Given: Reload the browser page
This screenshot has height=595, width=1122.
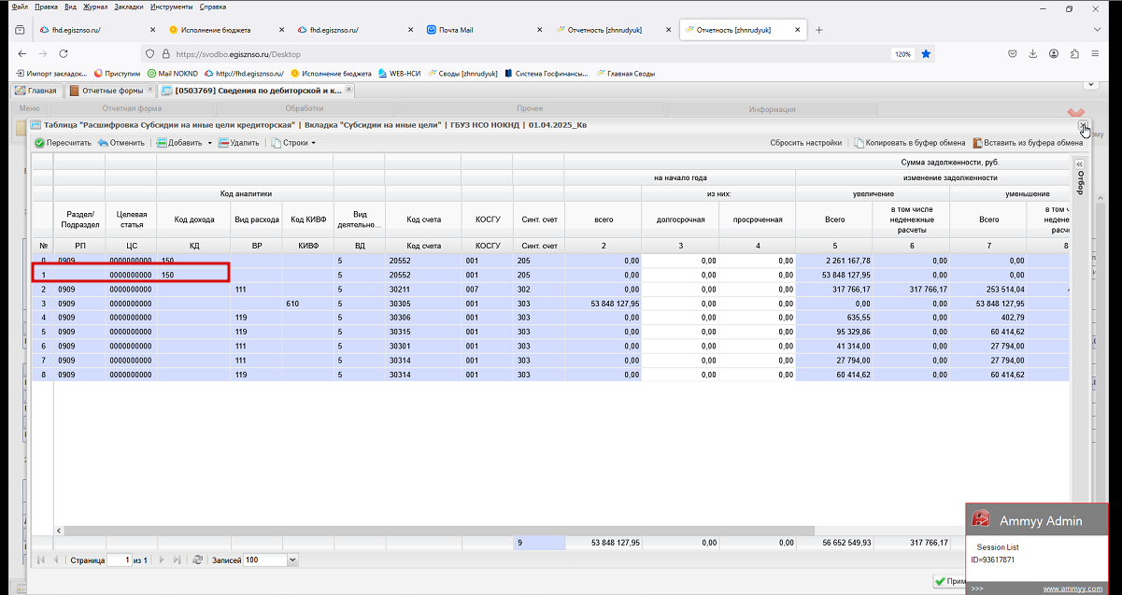Looking at the screenshot, I should [x=65, y=54].
